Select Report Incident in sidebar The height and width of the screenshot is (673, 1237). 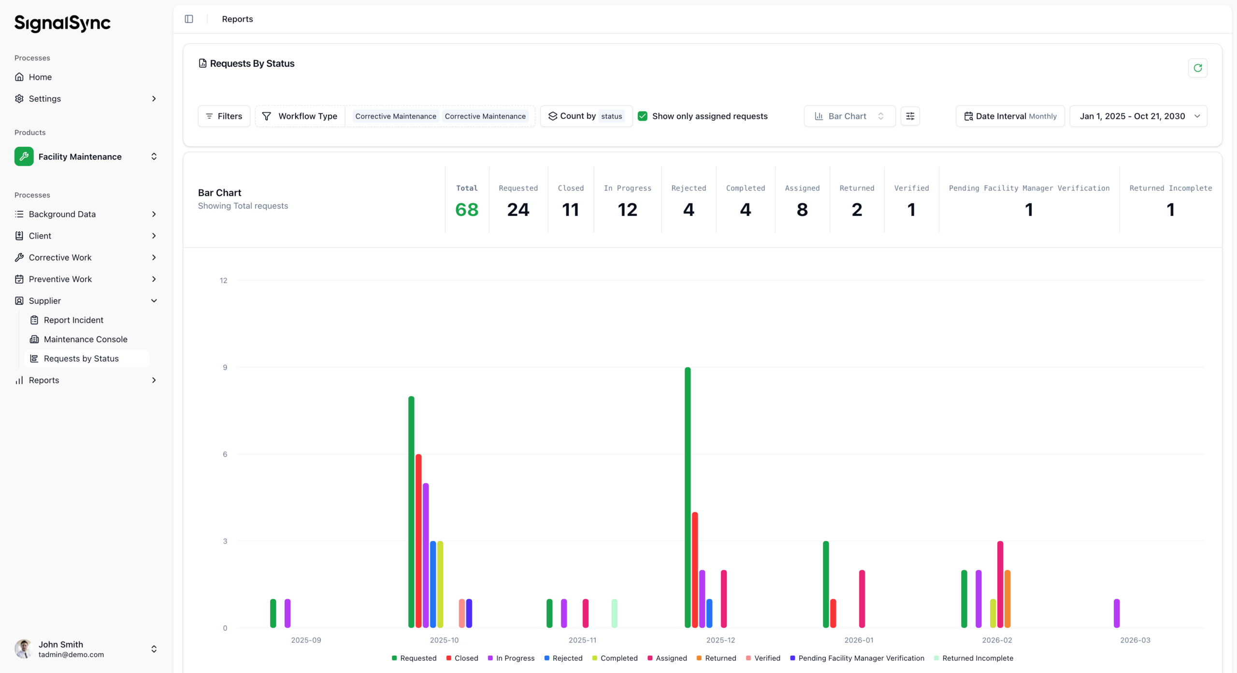coord(73,320)
